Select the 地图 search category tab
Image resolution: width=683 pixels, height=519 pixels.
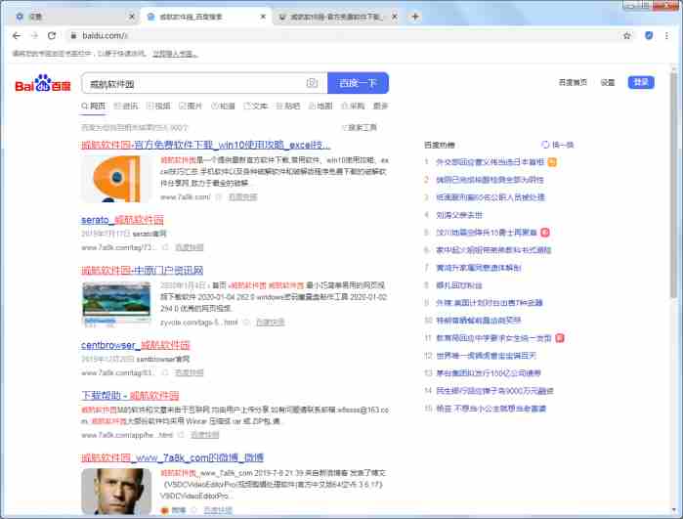click(x=320, y=106)
